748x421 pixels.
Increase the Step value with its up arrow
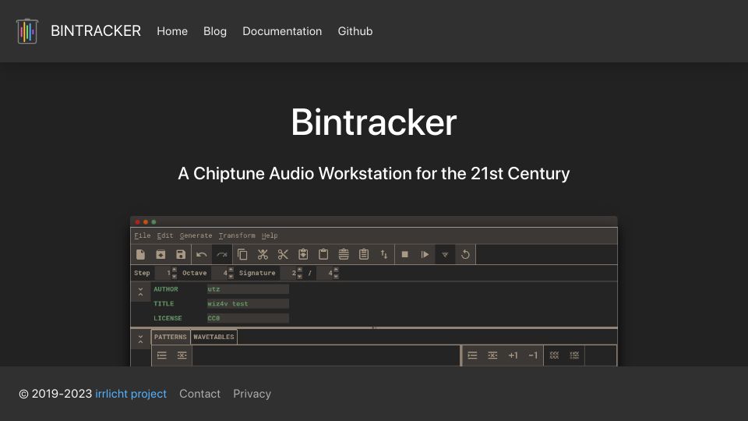pyautogui.click(x=174, y=271)
